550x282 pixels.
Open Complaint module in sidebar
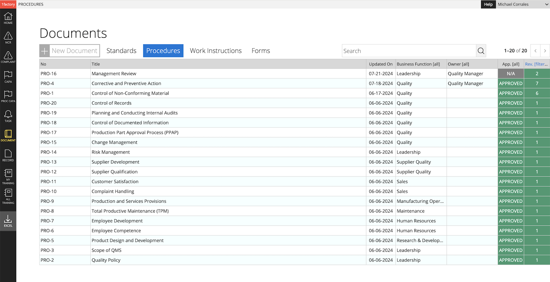coord(8,57)
